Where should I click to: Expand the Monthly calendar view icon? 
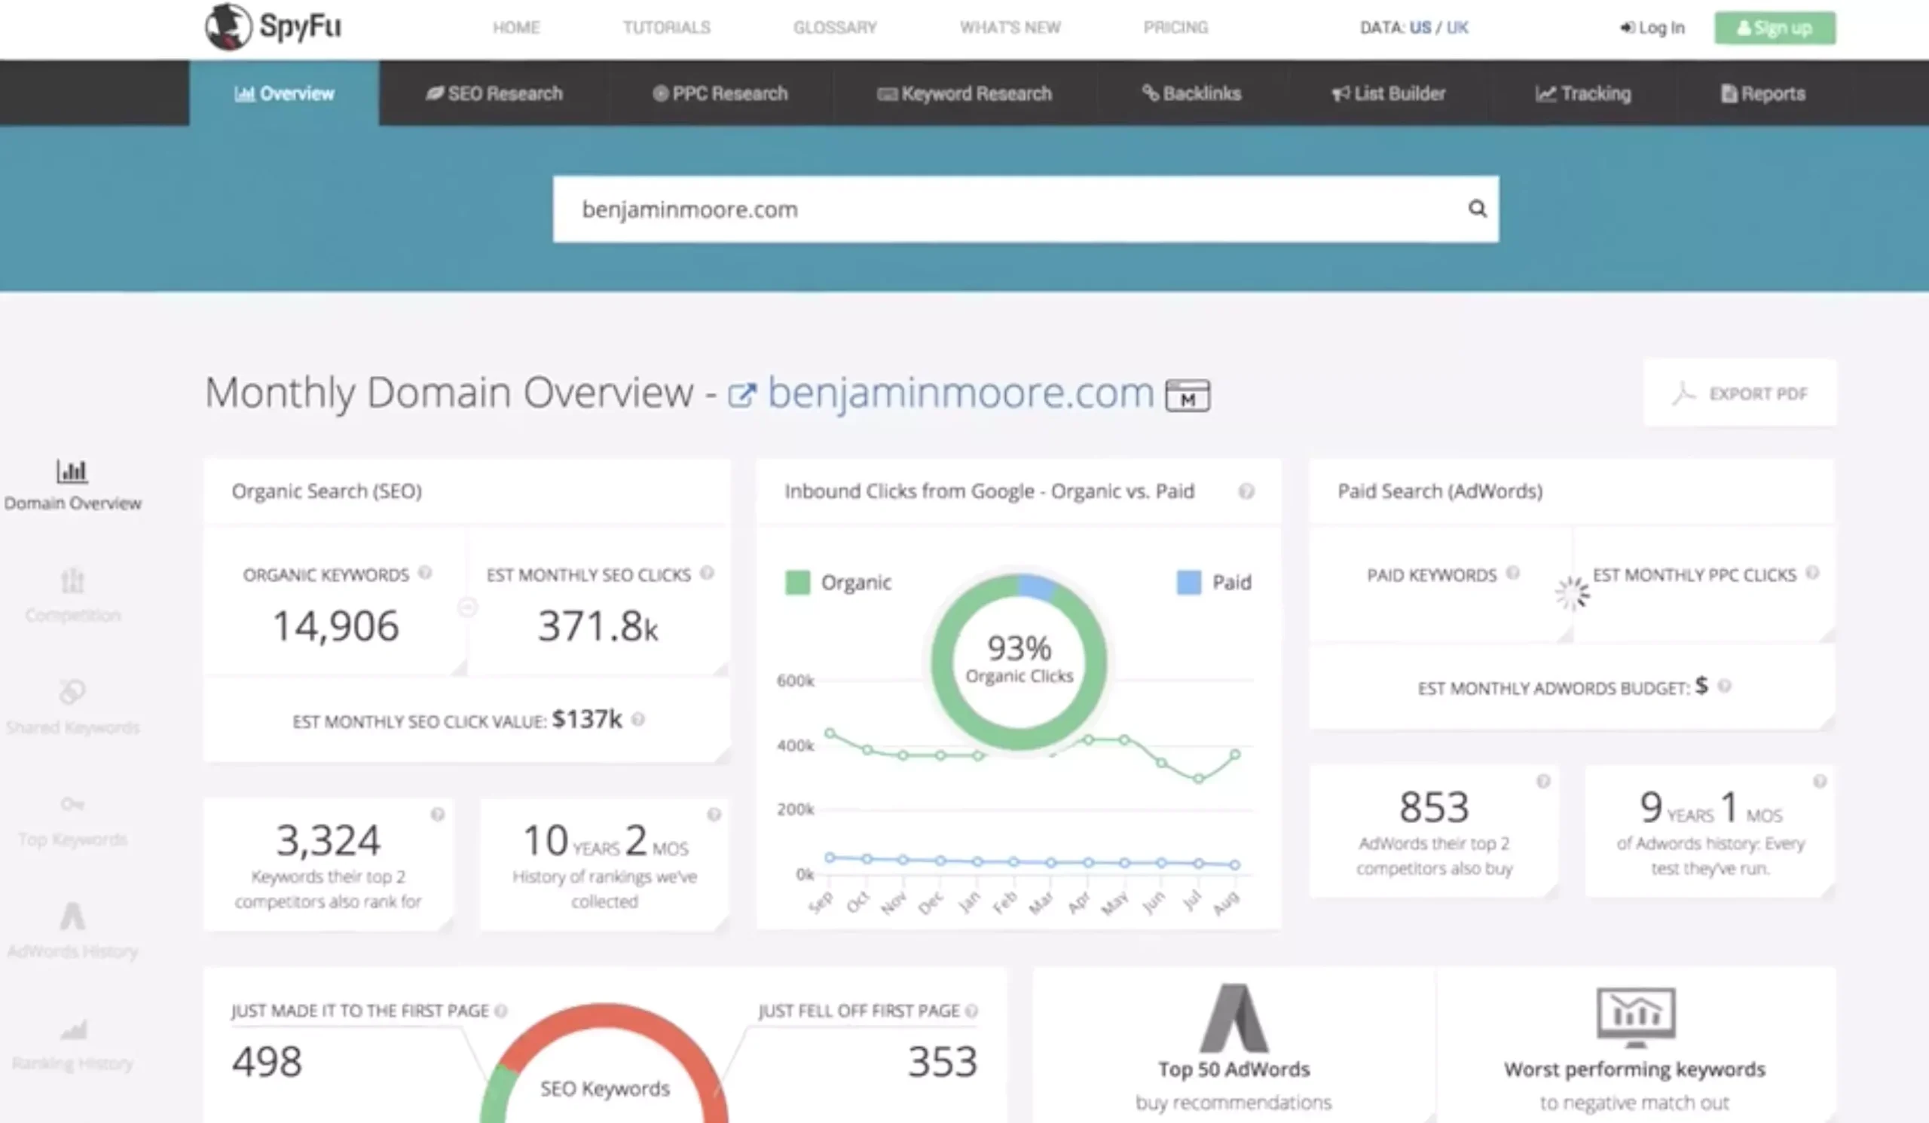(1186, 393)
